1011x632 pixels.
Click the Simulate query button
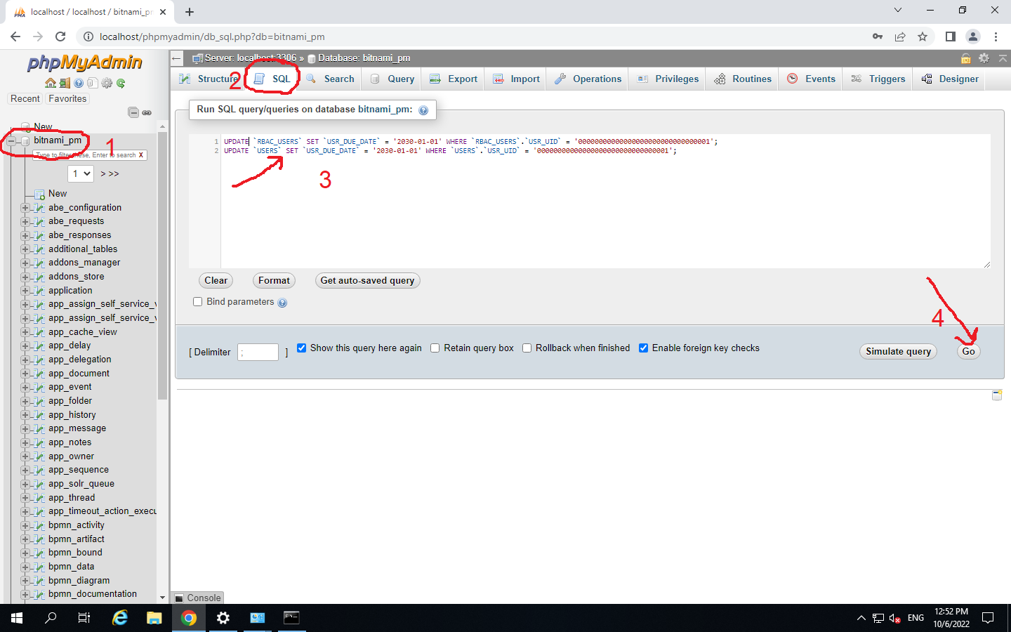[x=898, y=352]
